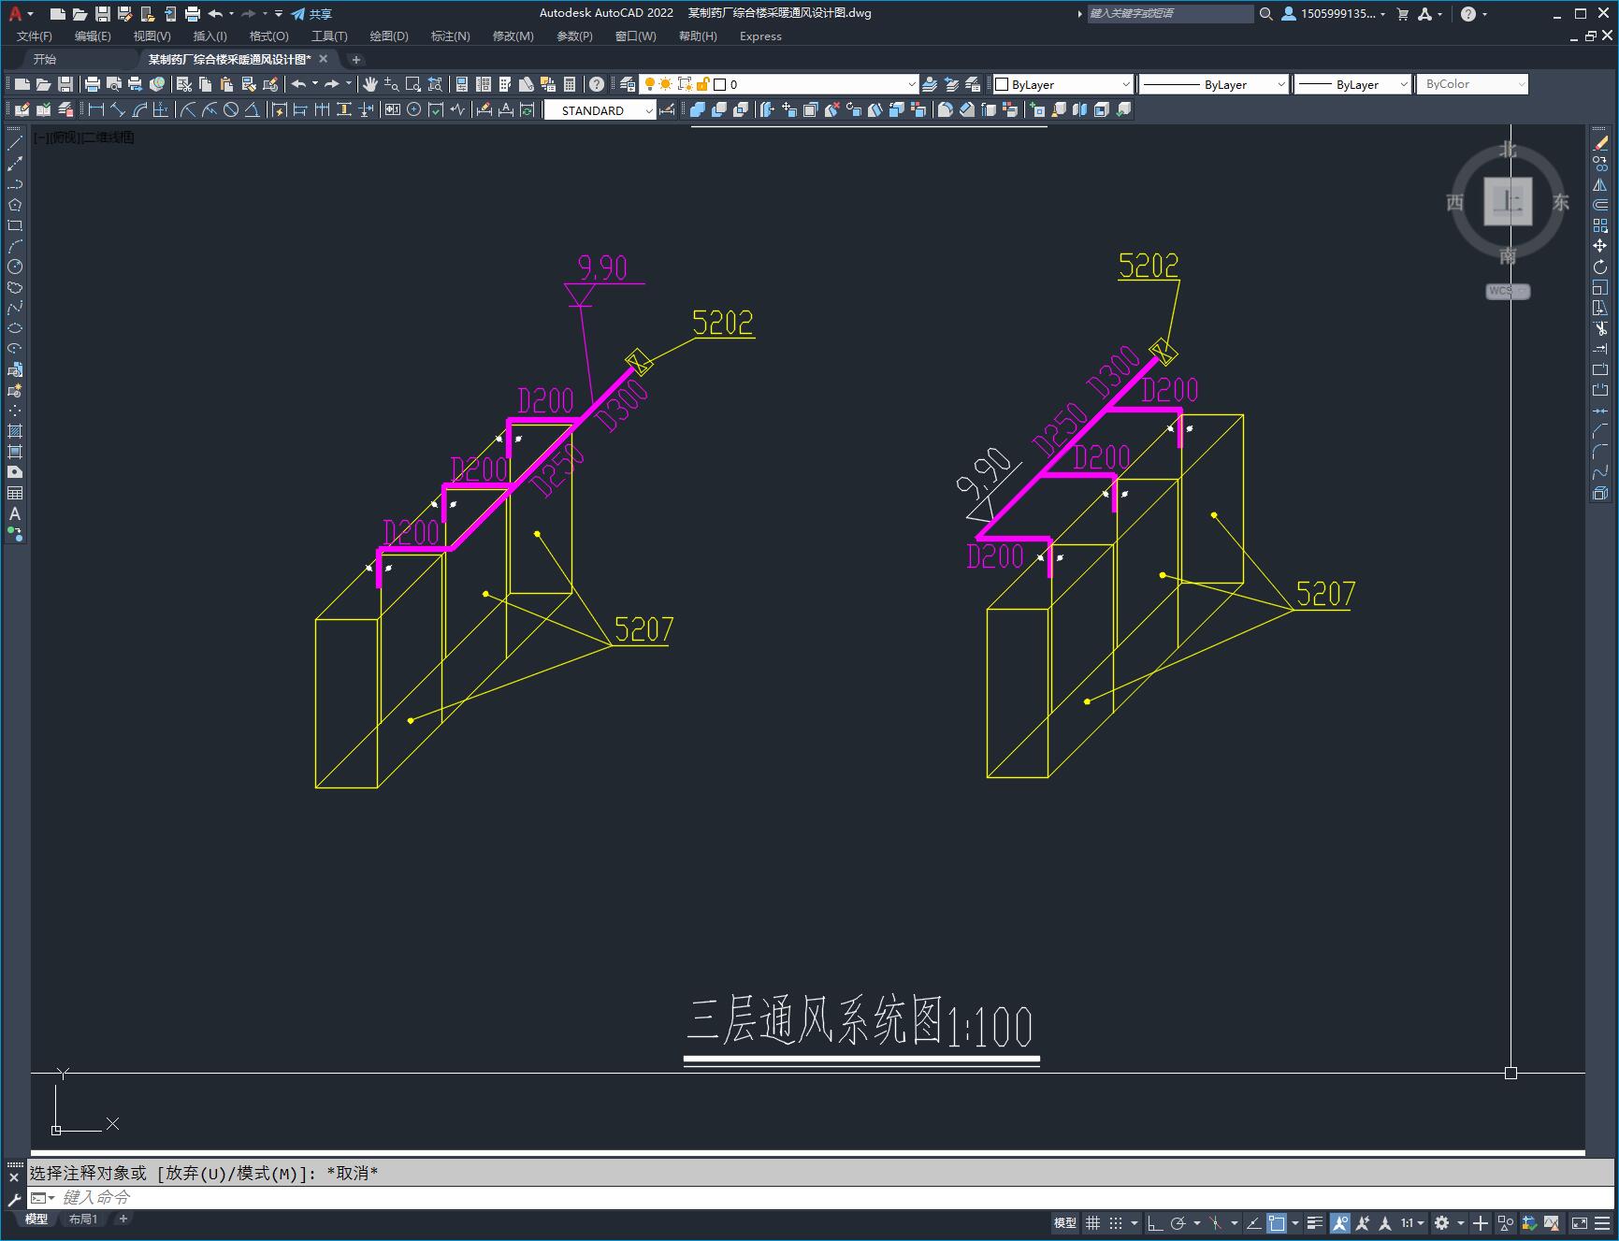Open the Help question mark icon
The image size is (1619, 1241).
[x=597, y=84]
